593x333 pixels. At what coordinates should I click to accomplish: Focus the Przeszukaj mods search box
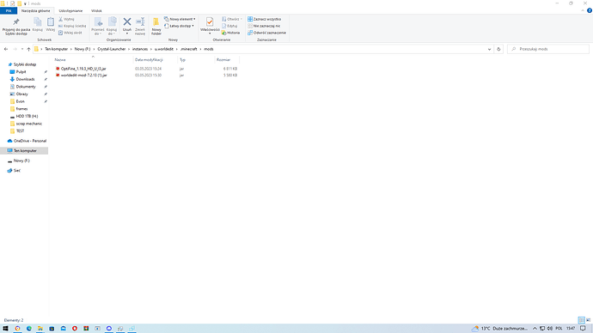tap(548, 49)
